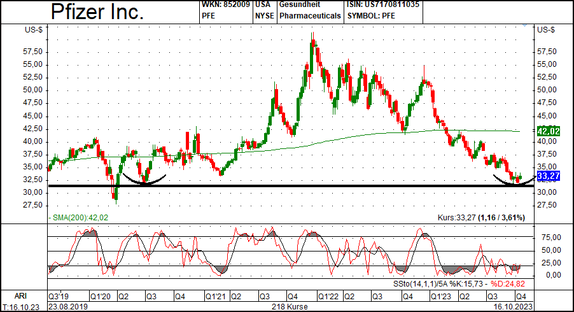Screen dimensions: 574x312
Task: Click 50,00 on the left price axis
Action: tap(33, 90)
